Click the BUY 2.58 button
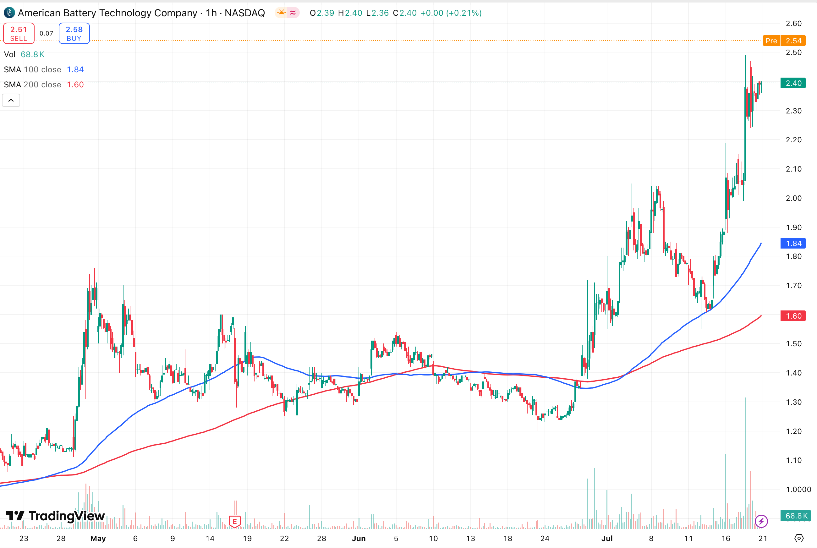Image resolution: width=817 pixels, height=548 pixels. point(74,34)
